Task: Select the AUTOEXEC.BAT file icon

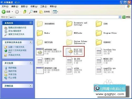Action: (x=40, y=51)
